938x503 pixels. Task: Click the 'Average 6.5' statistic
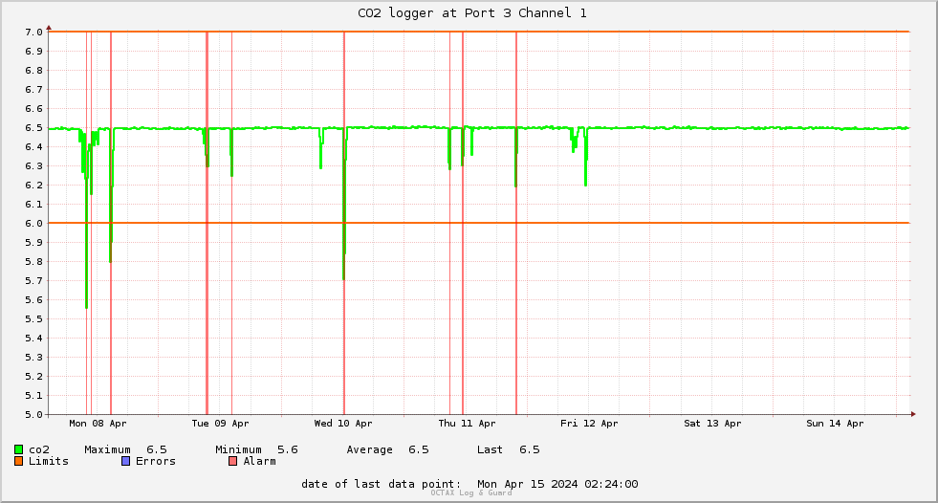coord(387,449)
